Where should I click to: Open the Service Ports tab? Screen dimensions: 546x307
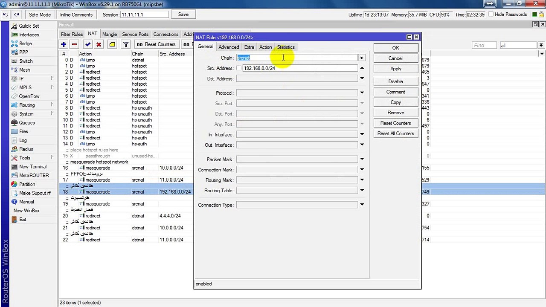(x=135, y=34)
